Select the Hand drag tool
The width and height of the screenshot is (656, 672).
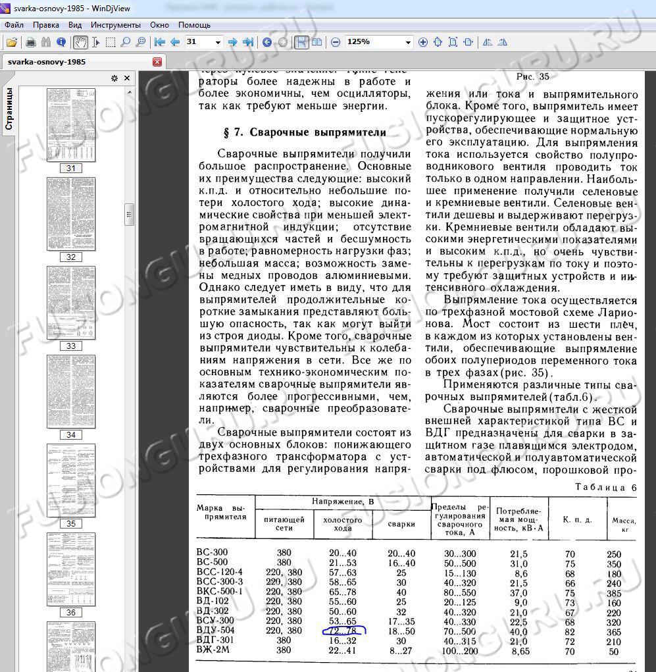pos(80,42)
